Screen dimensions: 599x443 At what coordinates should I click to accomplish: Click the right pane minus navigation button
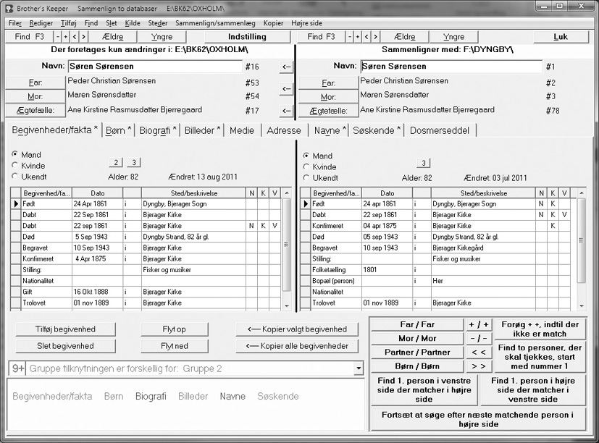coord(350,37)
